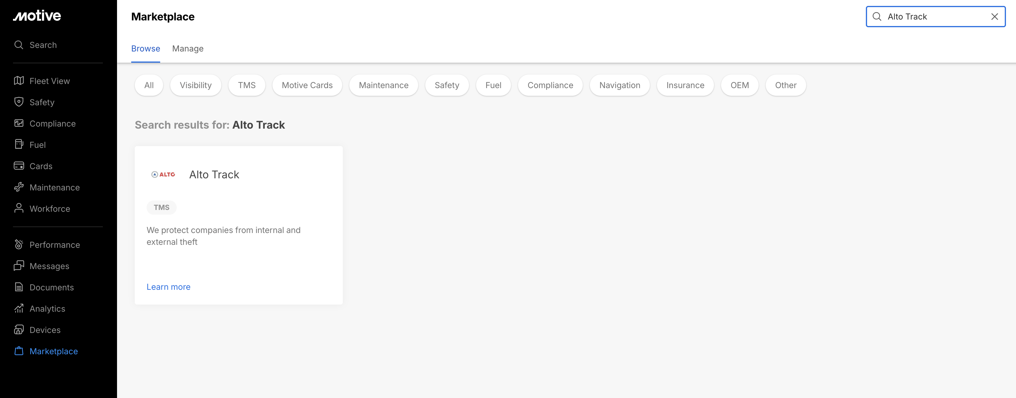1016x398 pixels.
Task: Clear the Alto Track search text
Action: click(x=995, y=17)
